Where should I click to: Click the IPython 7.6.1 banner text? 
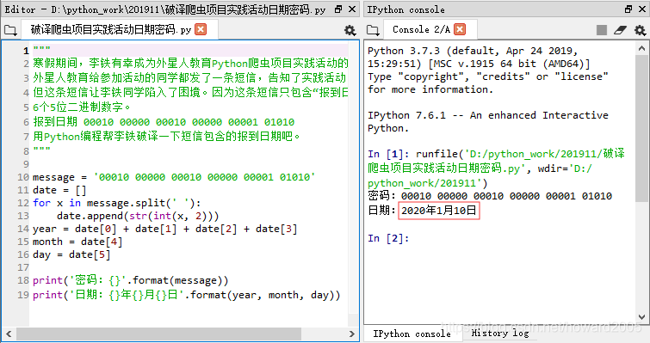click(488, 122)
